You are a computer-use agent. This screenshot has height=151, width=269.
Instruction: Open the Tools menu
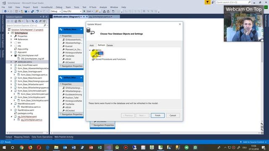pyautogui.click(x=76, y=7)
